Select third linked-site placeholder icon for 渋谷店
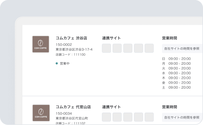203x125 pixels. (128, 48)
